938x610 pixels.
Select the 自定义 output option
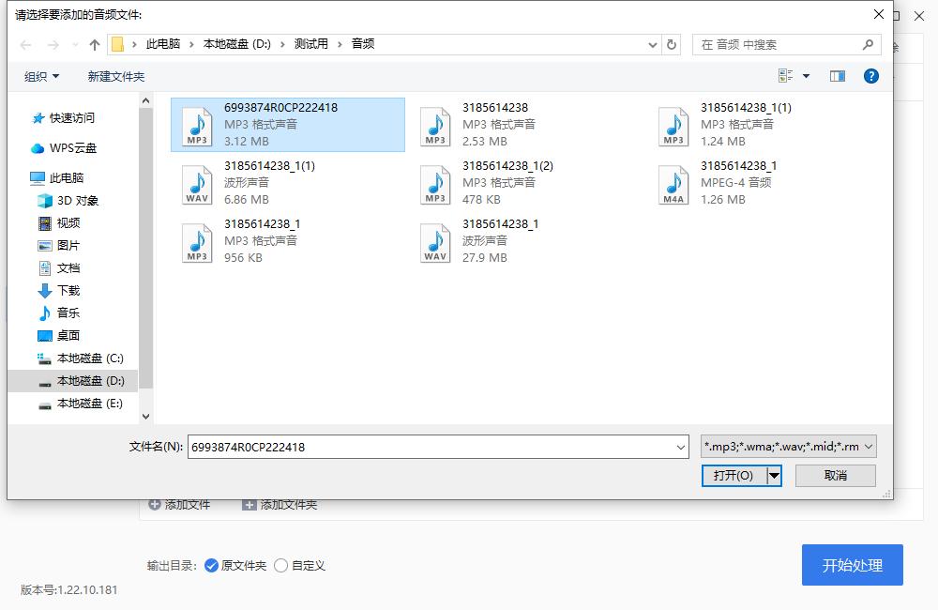pyautogui.click(x=281, y=565)
